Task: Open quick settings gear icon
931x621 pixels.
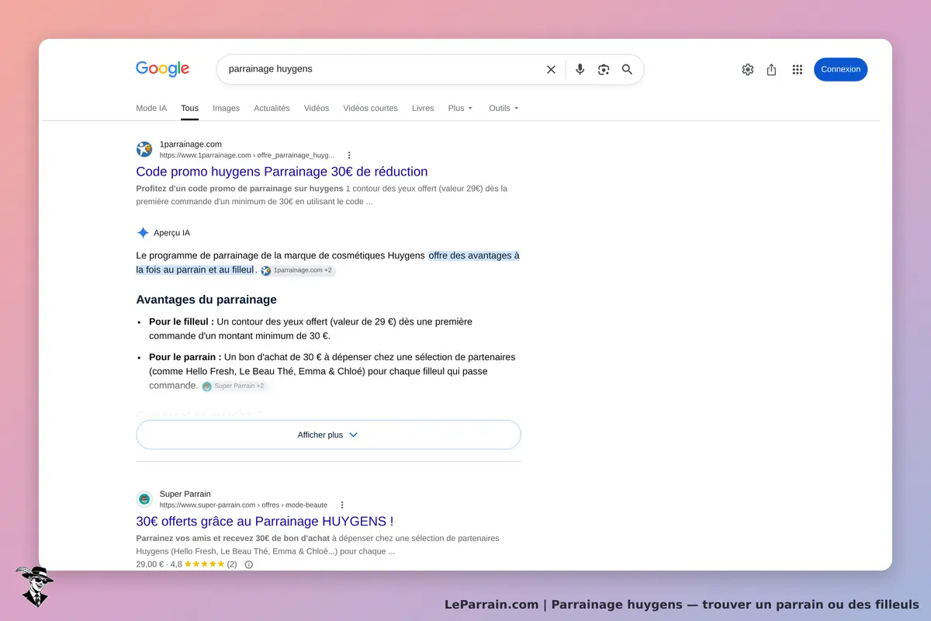Action: (748, 69)
